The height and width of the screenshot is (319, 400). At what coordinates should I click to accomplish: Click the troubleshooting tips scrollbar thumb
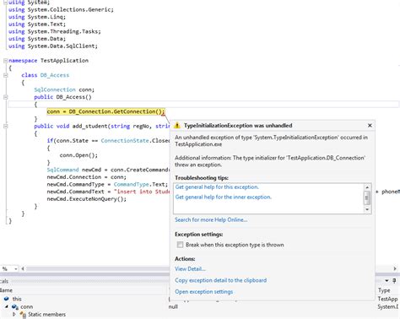367,197
